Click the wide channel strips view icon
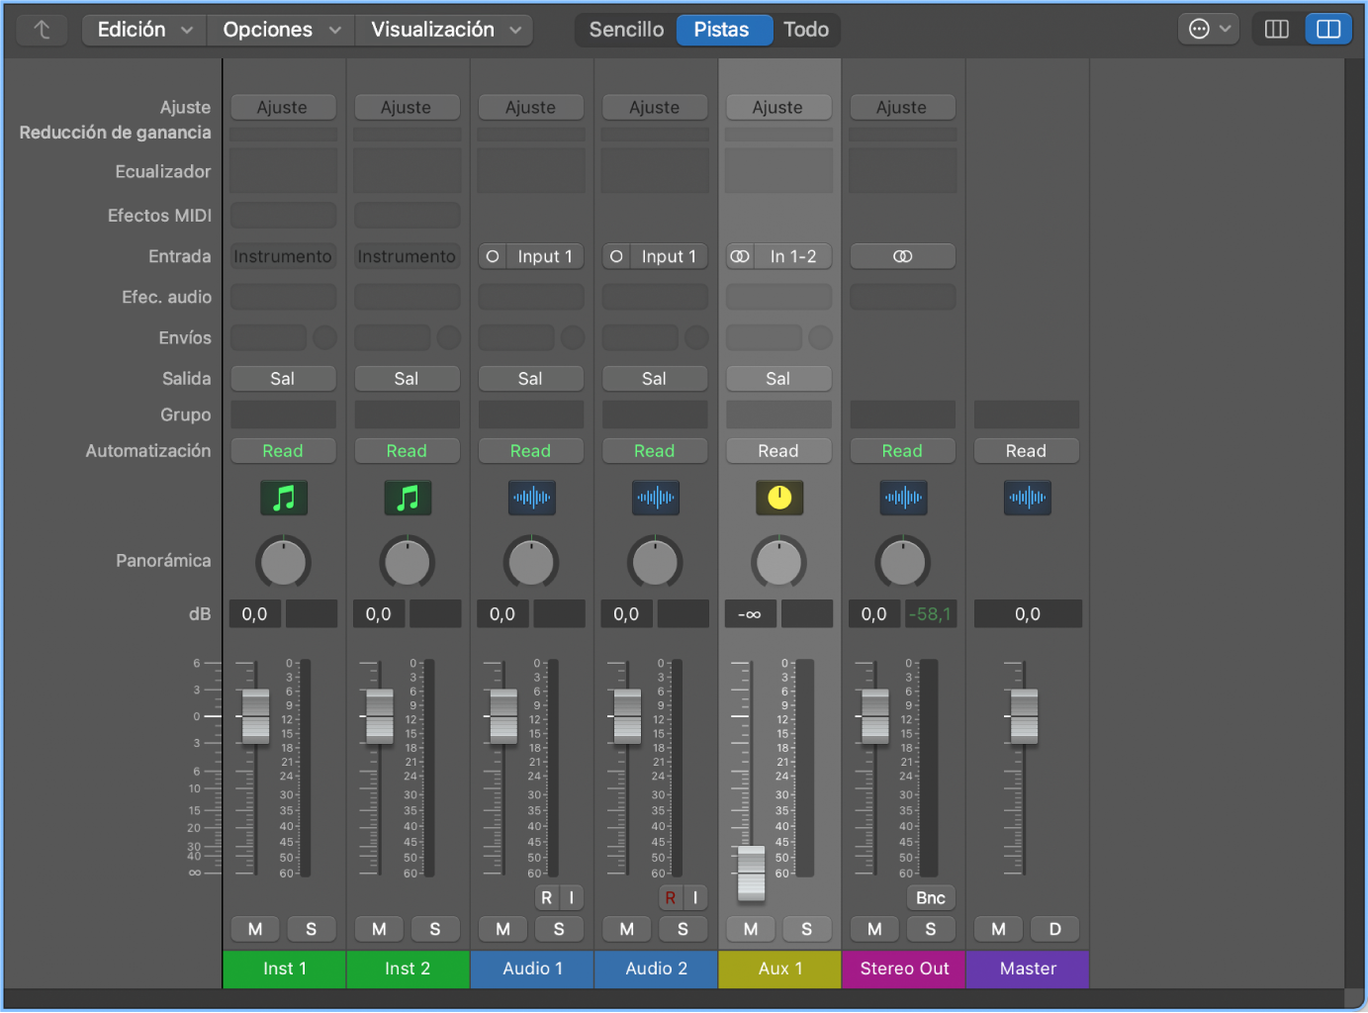The height and width of the screenshot is (1013, 1368). [1327, 30]
